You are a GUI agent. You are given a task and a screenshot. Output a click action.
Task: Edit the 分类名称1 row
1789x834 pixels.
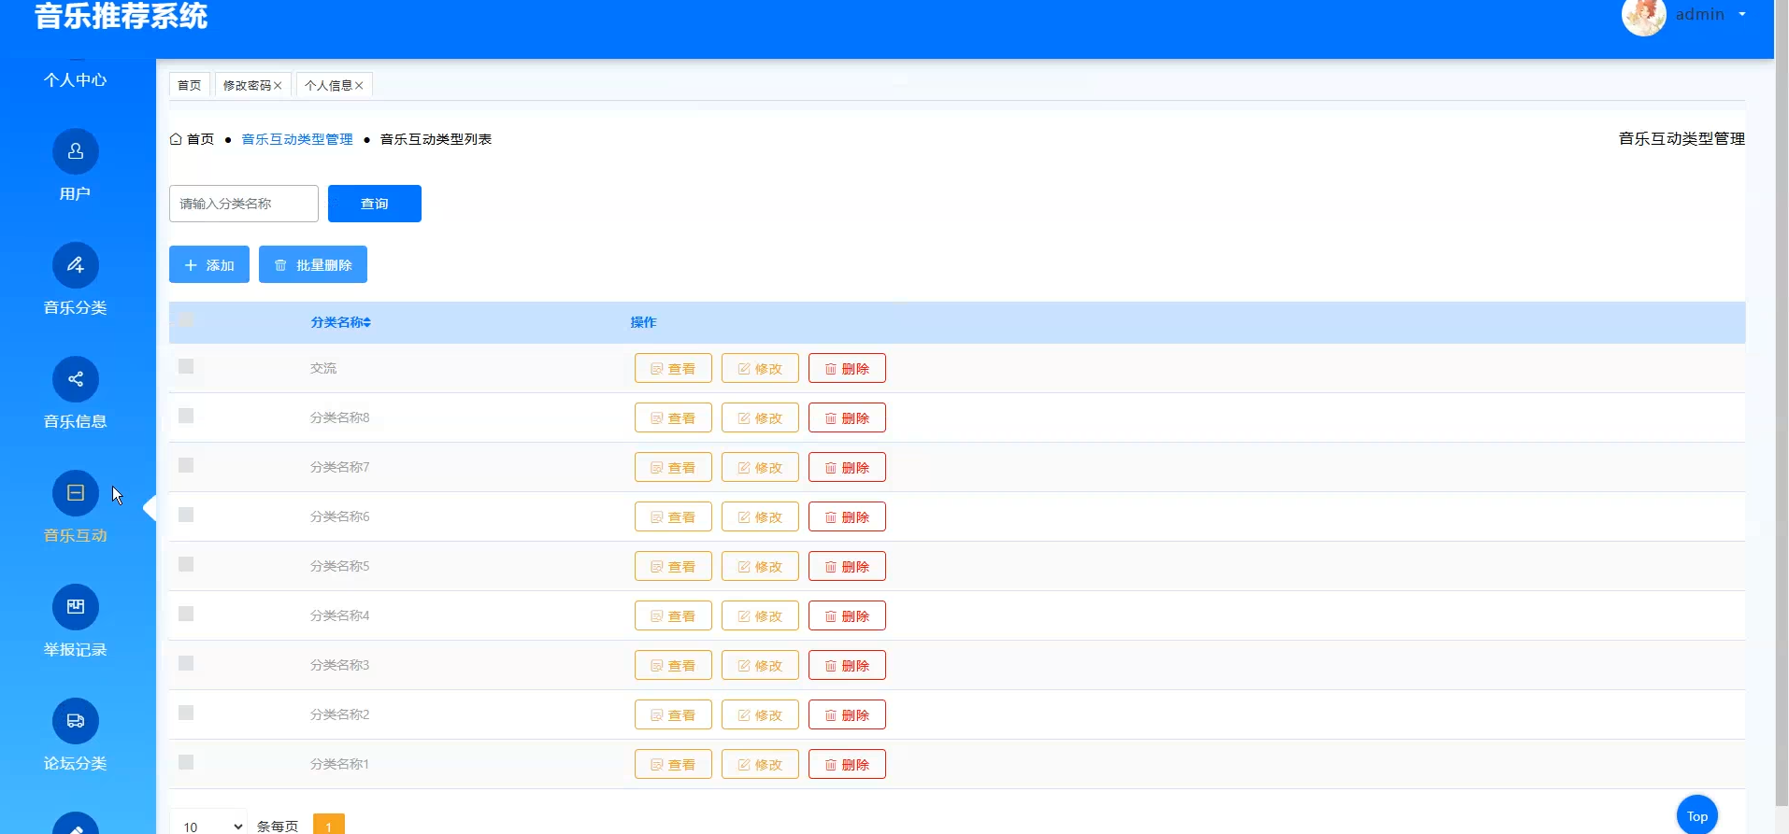pos(760,764)
